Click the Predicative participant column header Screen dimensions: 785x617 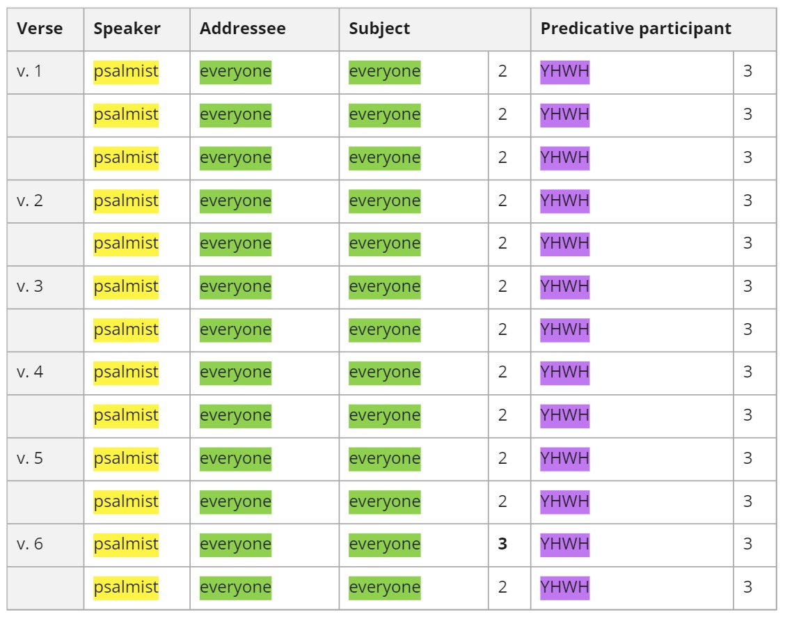[x=635, y=29]
